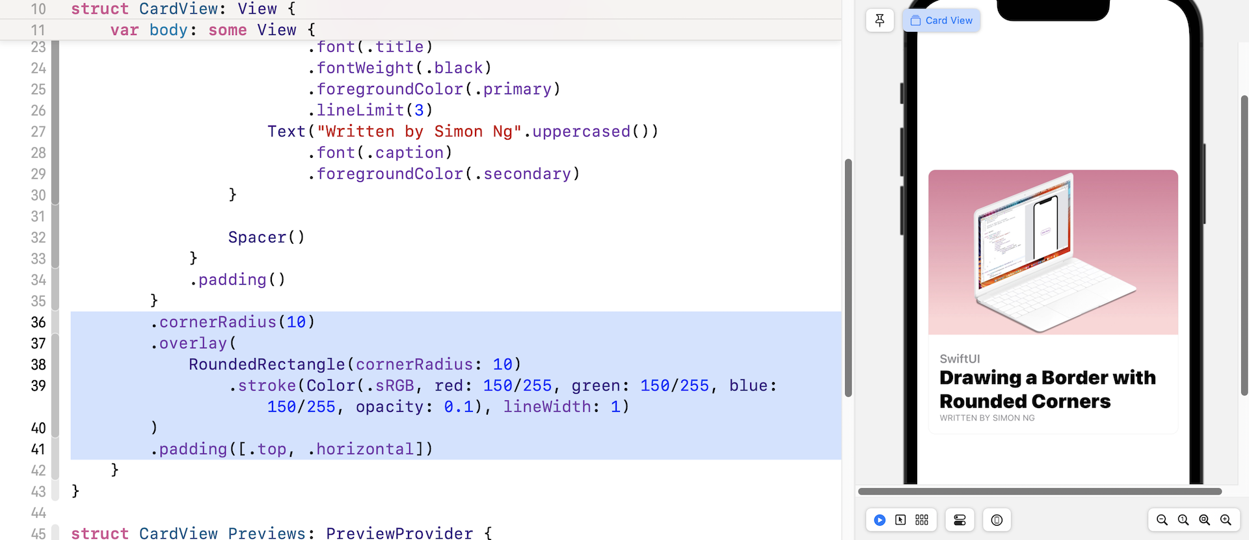Open the Preview on Device option
Viewport: 1249px width, 540px height.
[997, 520]
